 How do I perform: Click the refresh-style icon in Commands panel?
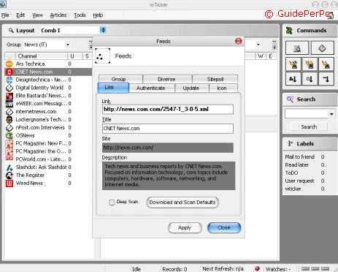(322, 48)
